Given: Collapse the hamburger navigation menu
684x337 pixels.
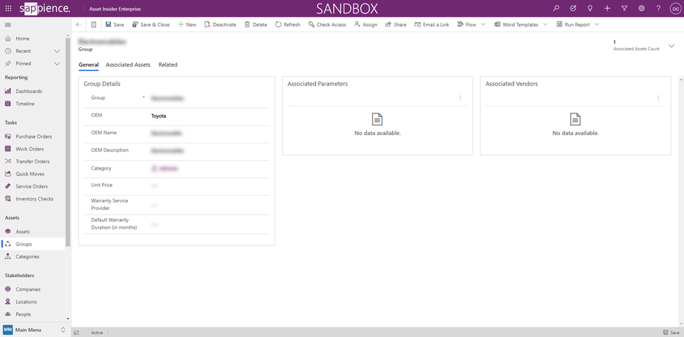Looking at the screenshot, I should tap(8, 25).
